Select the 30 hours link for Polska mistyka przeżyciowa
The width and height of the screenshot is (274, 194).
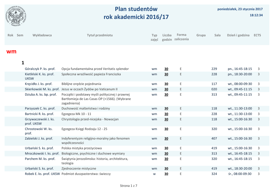(166, 148)
